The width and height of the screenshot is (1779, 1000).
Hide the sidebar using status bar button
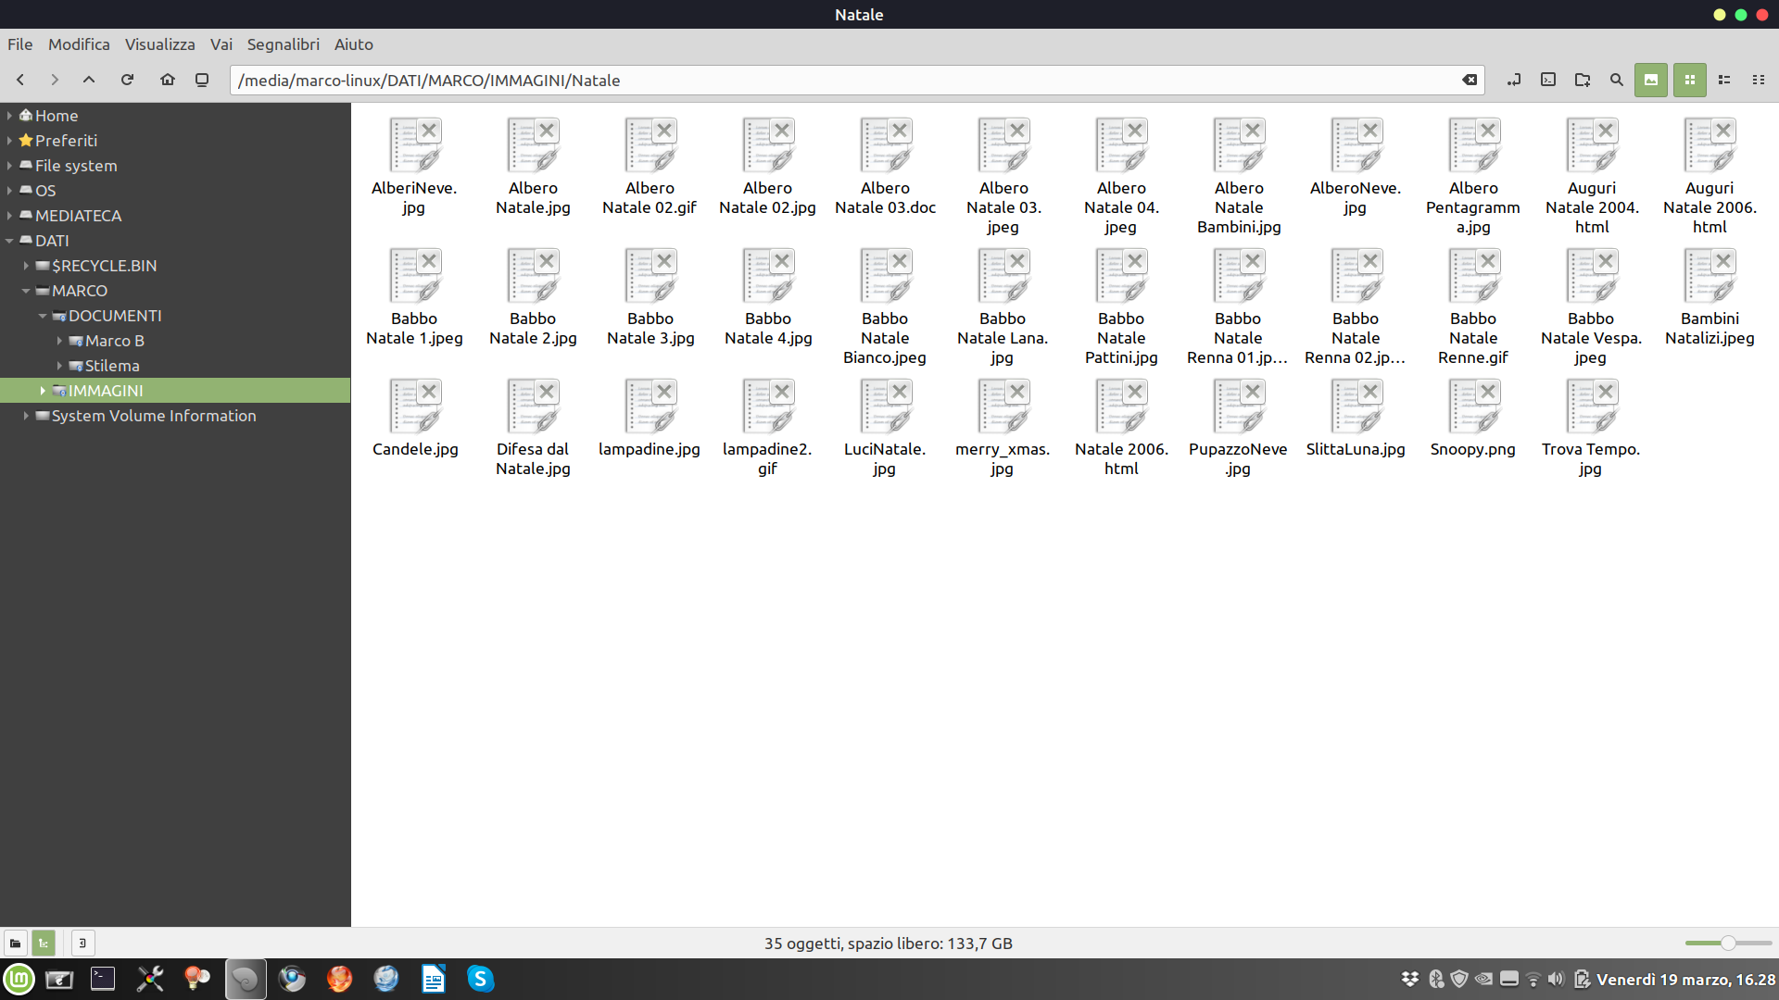click(82, 944)
